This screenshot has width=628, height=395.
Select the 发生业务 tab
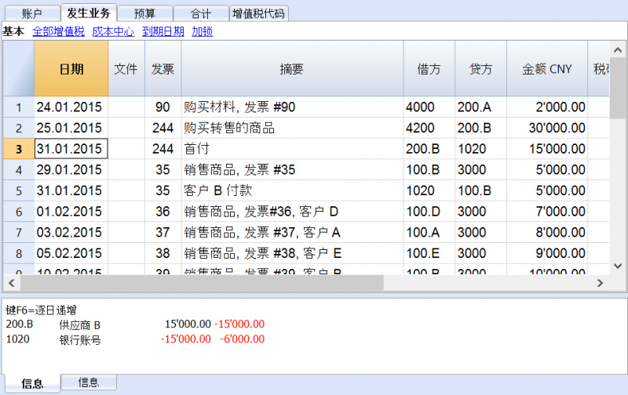pyautogui.click(x=89, y=13)
